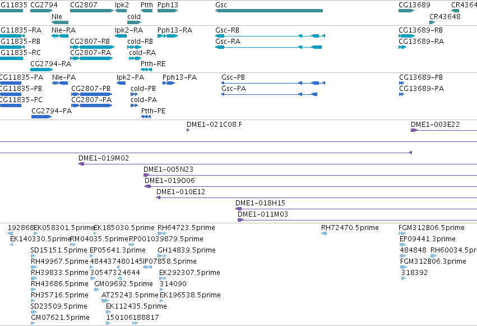Select the Ptth gene label
The width and height of the screenshot is (477, 326).
147,5
